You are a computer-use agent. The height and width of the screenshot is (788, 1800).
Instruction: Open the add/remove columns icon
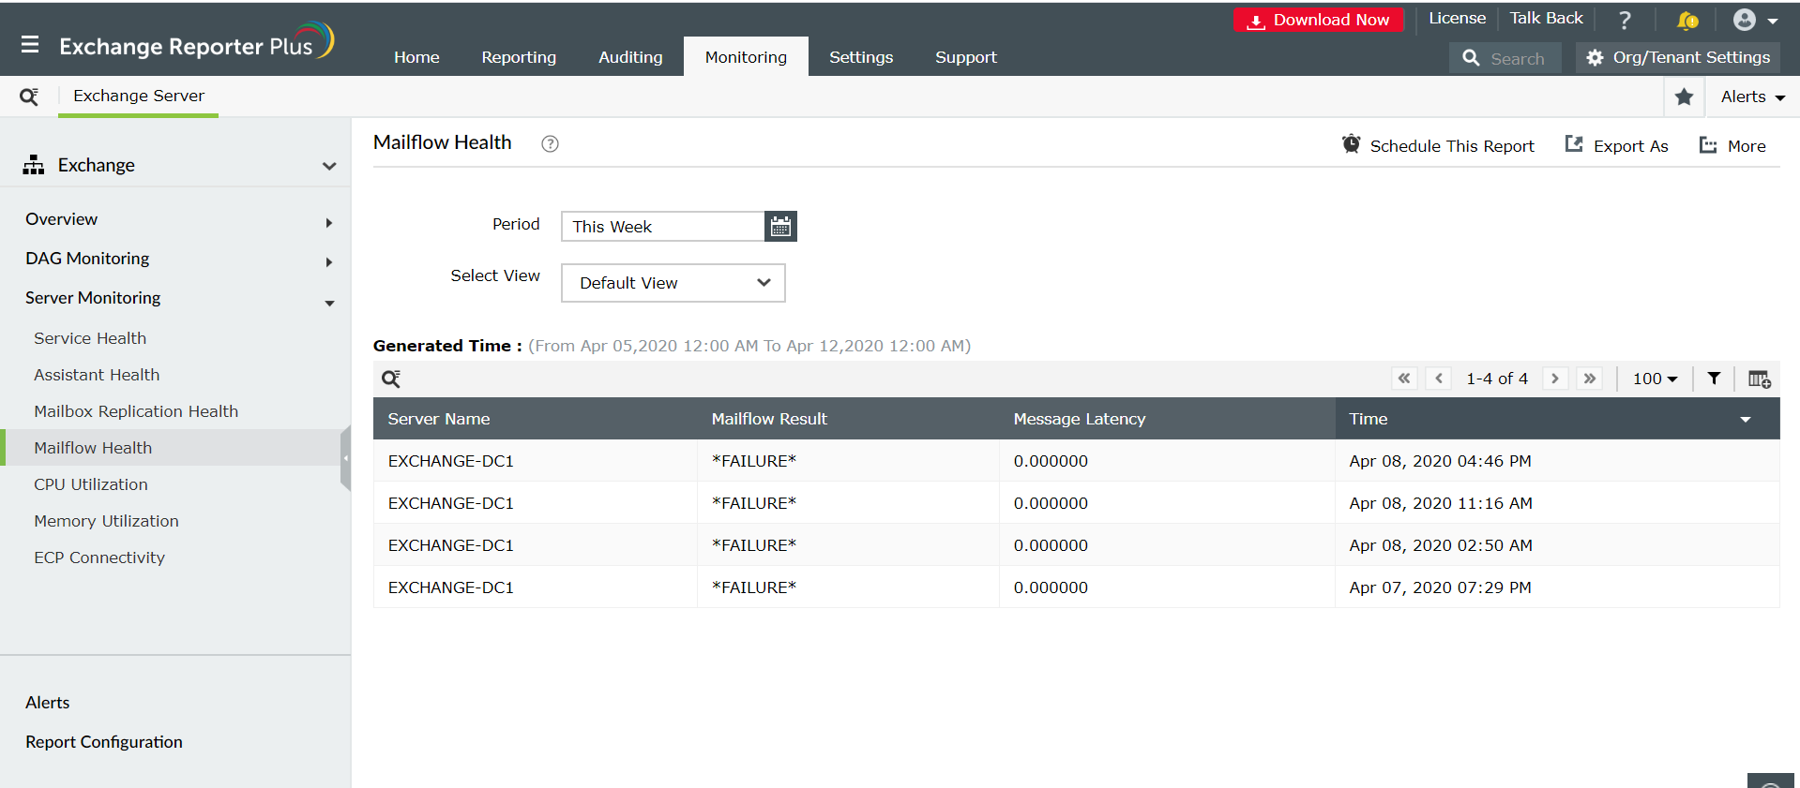coord(1759,379)
